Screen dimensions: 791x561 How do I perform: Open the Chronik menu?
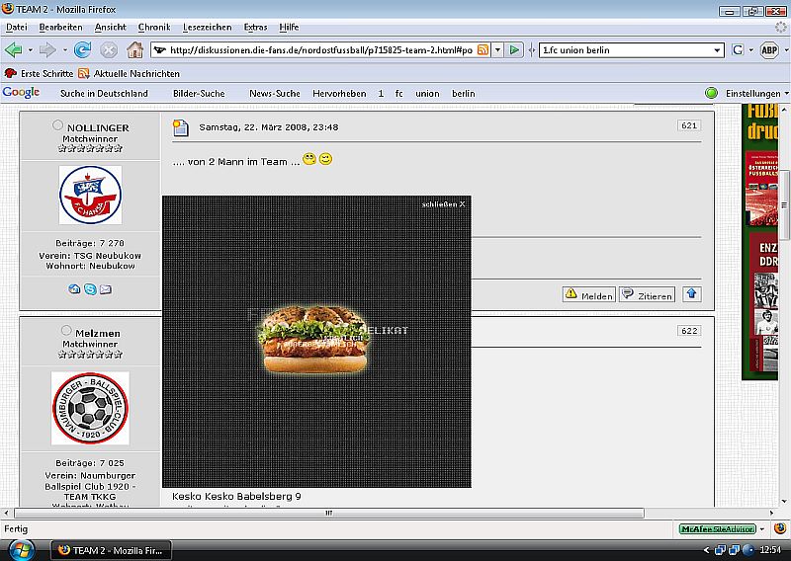point(154,27)
